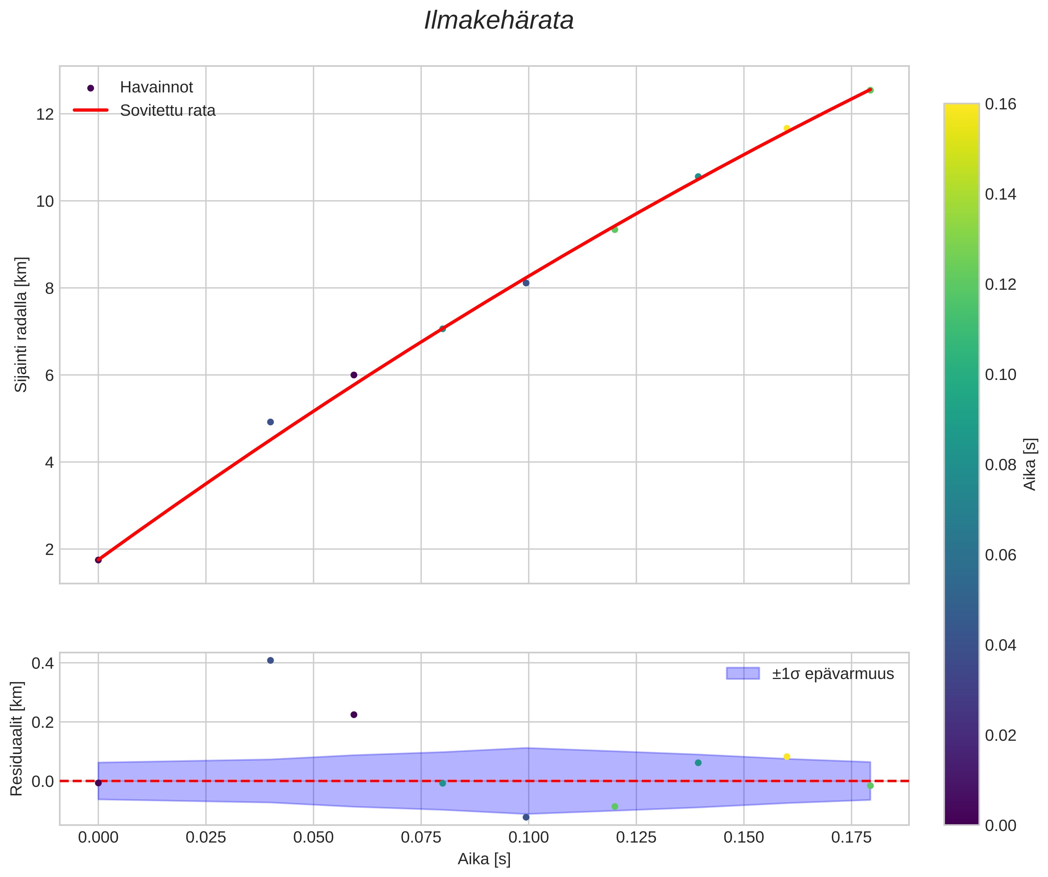1048x877 pixels.
Task: Click the 0.08 colorbar tick label
Action: tap(1000, 465)
